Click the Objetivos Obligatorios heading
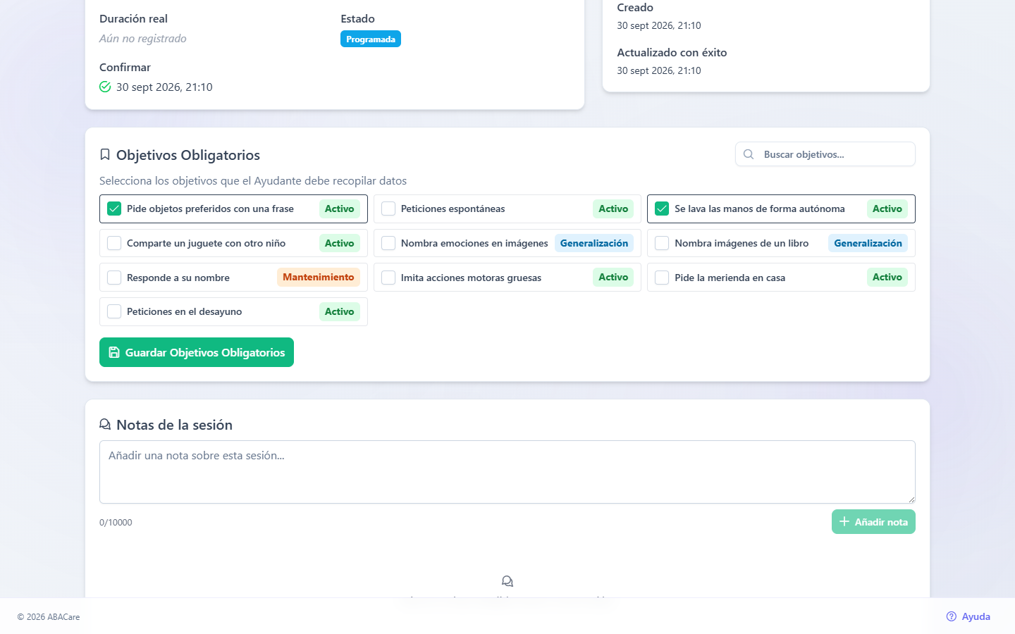 tap(188, 155)
